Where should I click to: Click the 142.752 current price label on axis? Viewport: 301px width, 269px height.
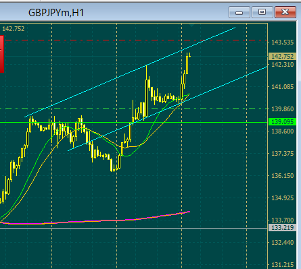(x=283, y=57)
